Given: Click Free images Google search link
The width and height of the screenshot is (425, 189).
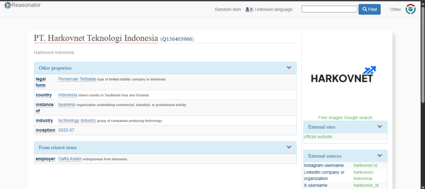Looking at the screenshot, I should [x=345, y=118].
